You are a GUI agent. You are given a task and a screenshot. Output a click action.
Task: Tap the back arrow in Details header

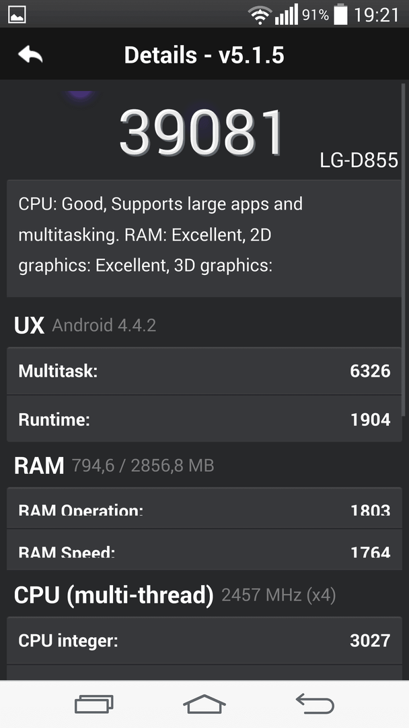pyautogui.click(x=30, y=55)
